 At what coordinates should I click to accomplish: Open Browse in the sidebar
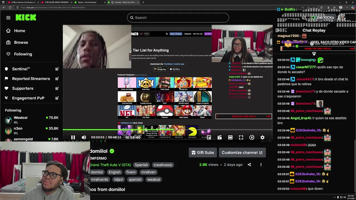[21, 42]
